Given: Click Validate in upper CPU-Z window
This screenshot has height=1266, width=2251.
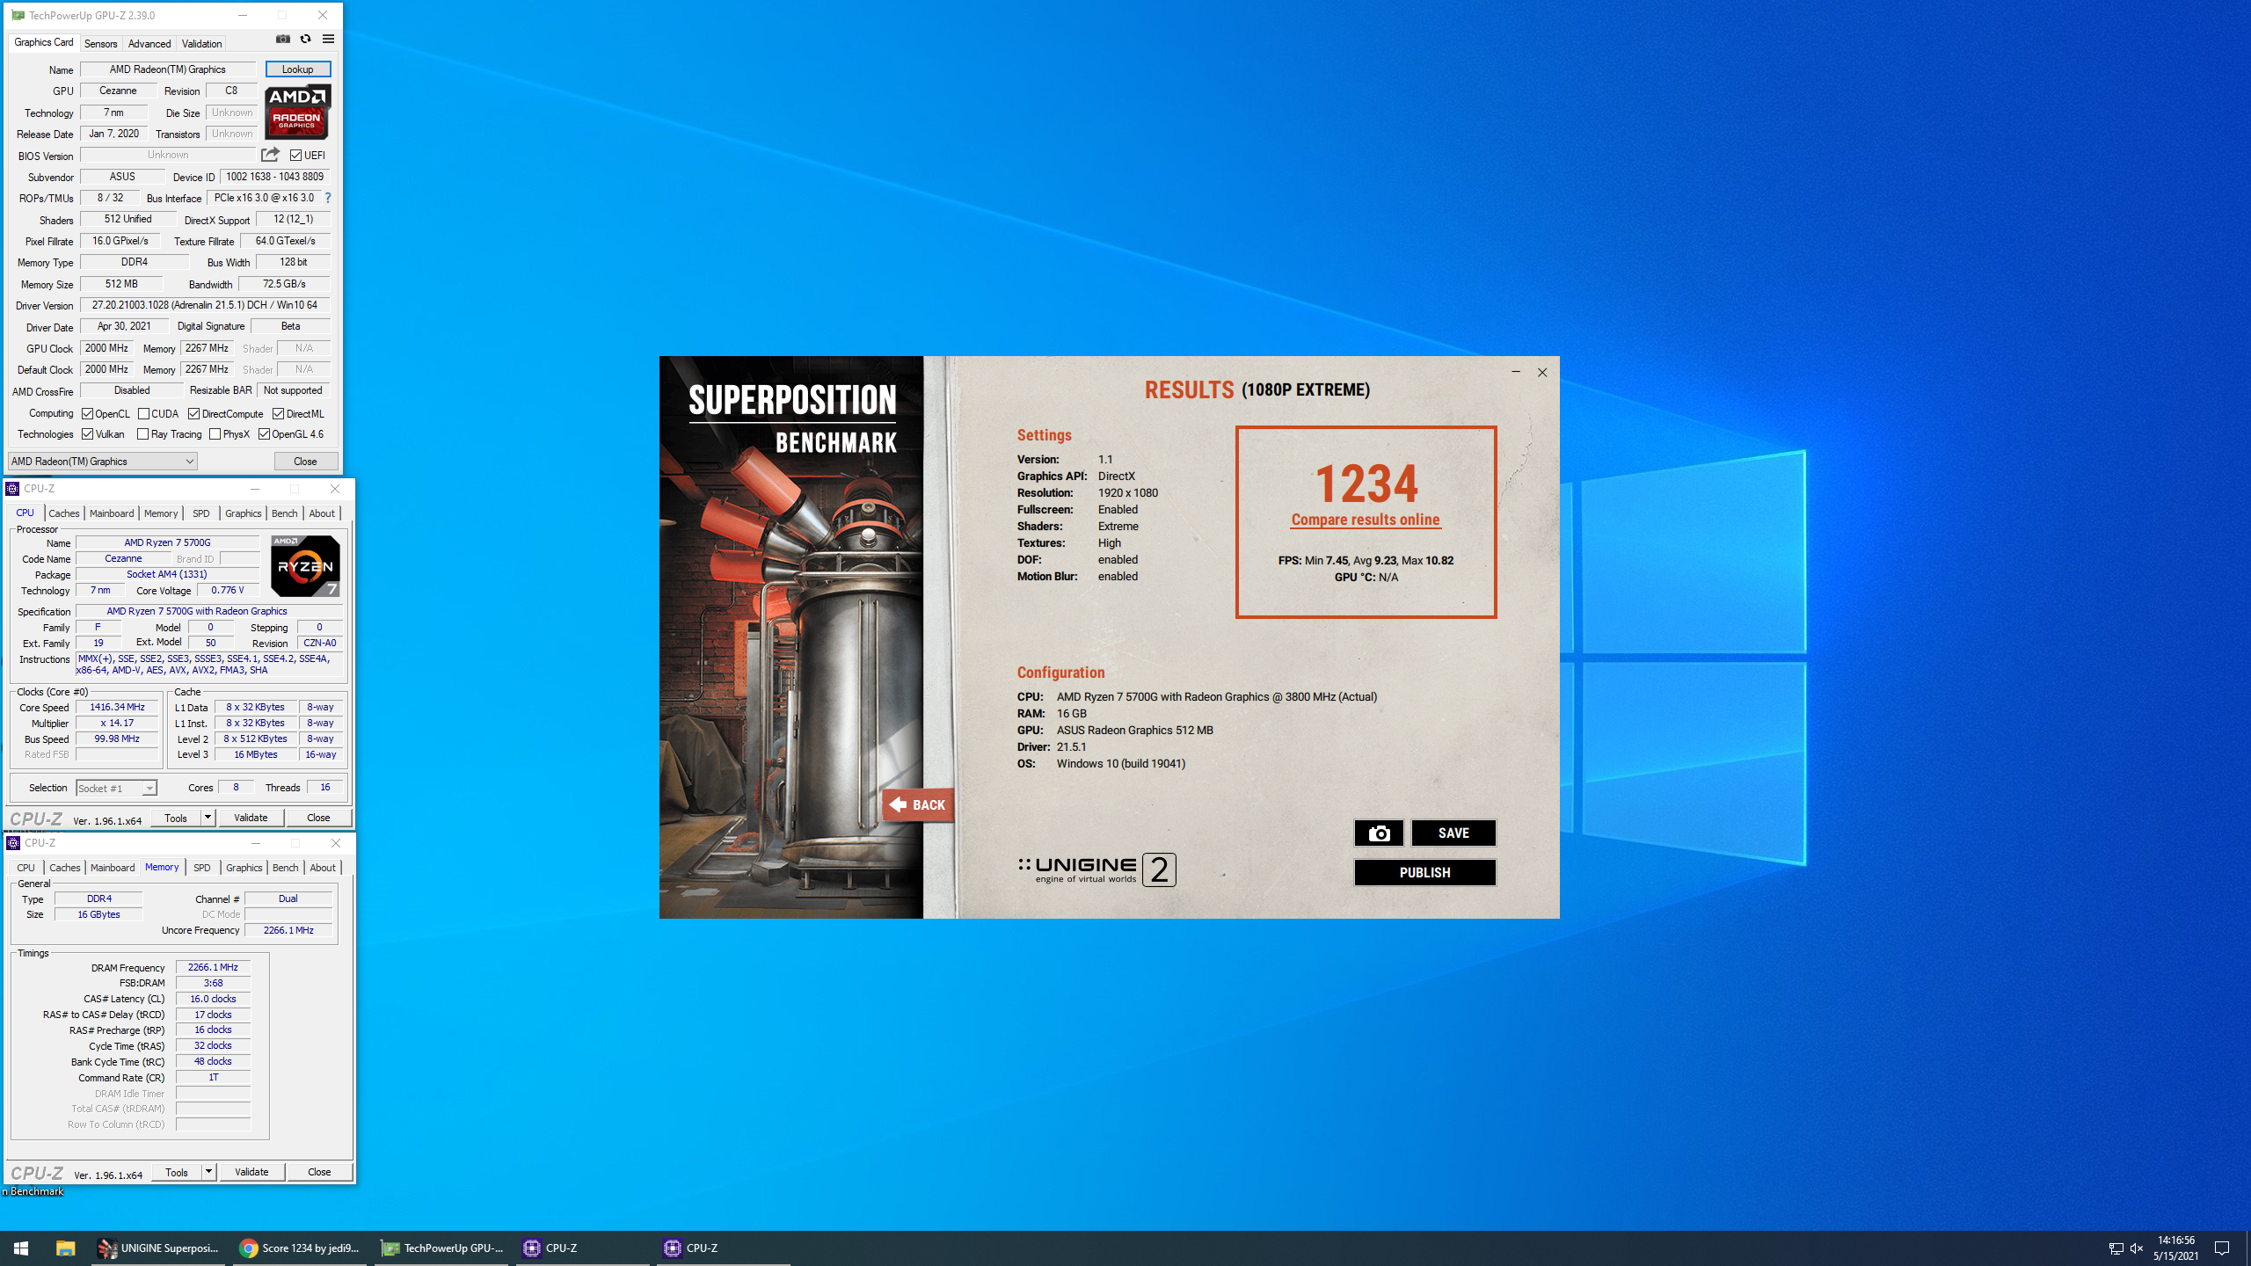Looking at the screenshot, I should coord(251,818).
